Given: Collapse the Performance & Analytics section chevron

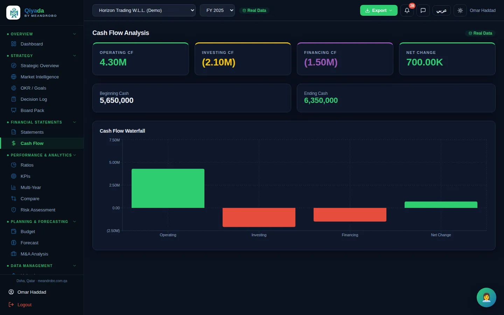Looking at the screenshot, I should (x=75, y=155).
